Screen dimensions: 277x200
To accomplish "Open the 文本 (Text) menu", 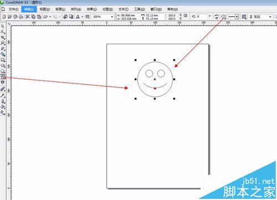I will (124, 9).
